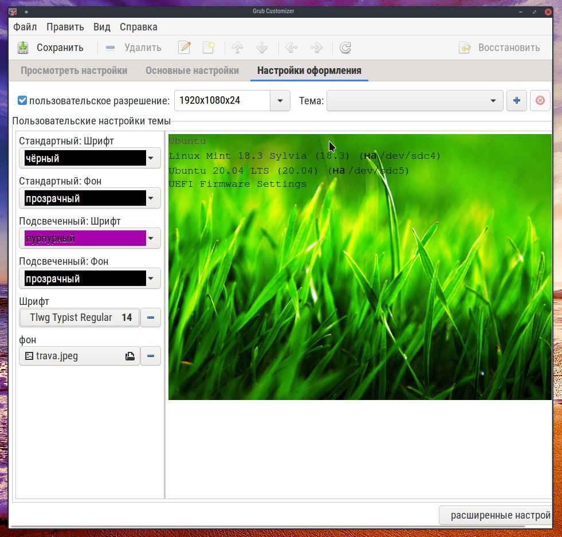Toggle пользовательское разрешение checkbox

pyautogui.click(x=22, y=100)
